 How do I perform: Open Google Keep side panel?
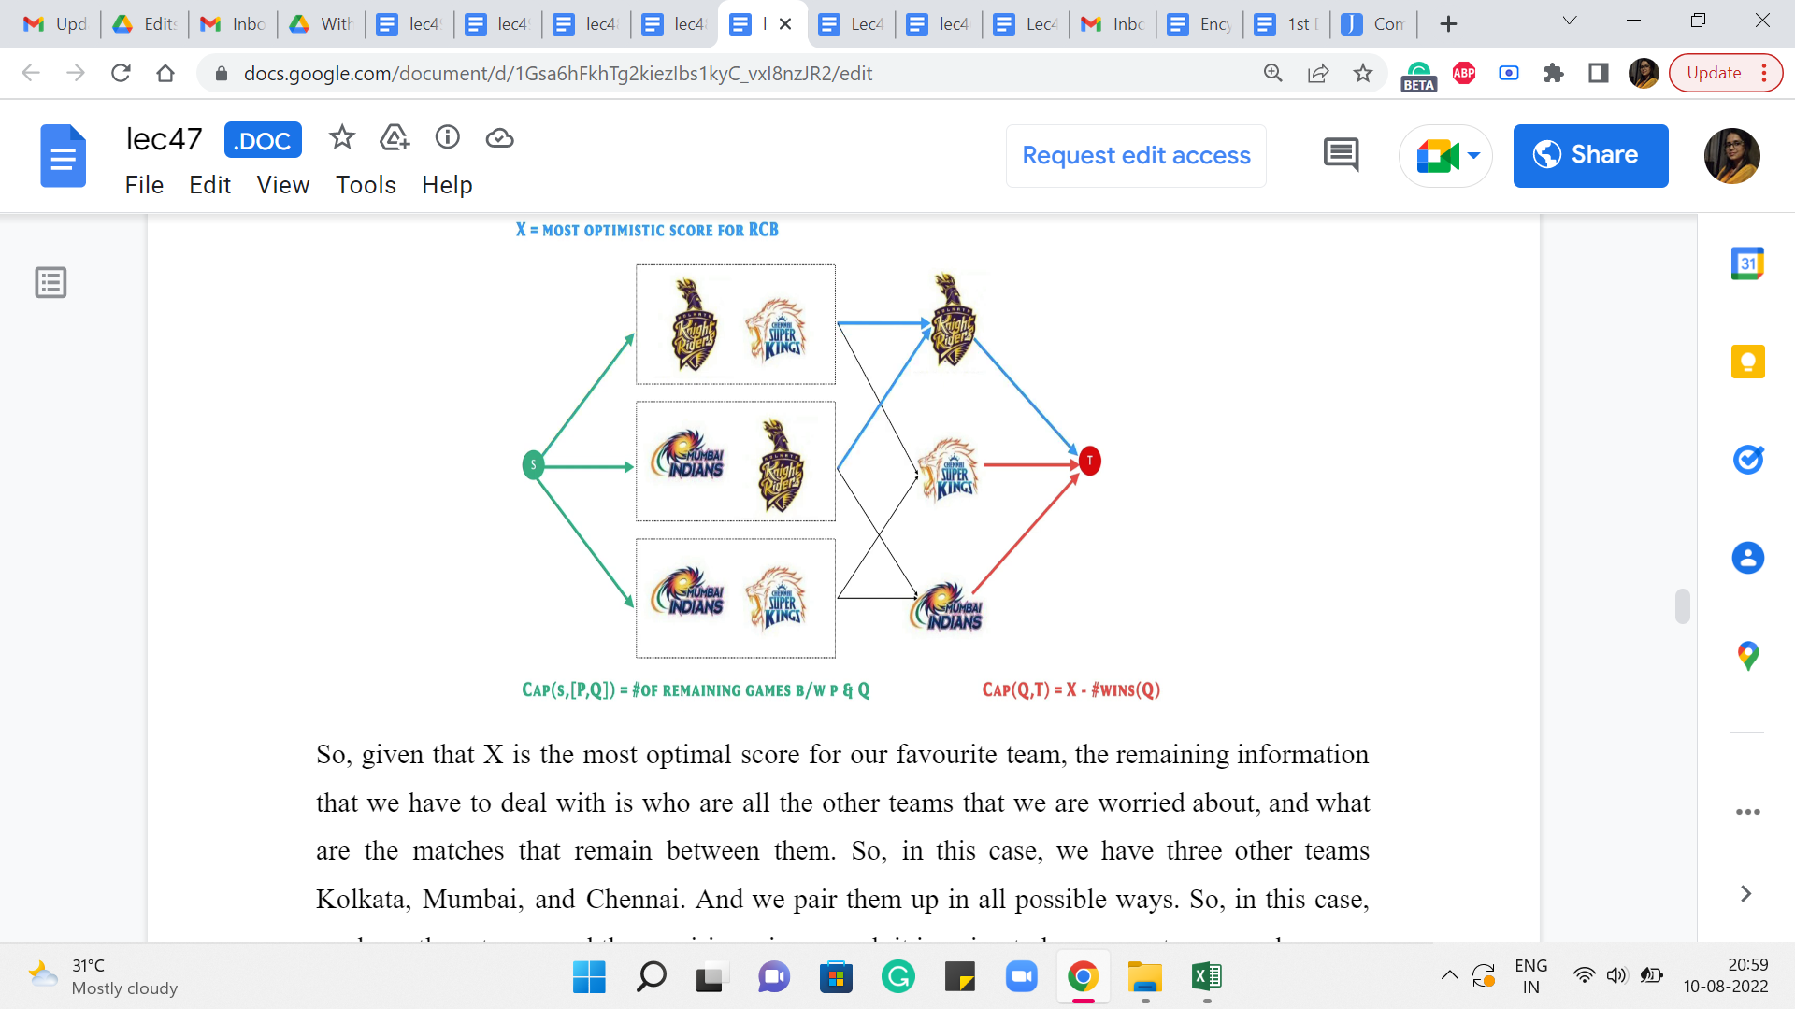[1747, 362]
